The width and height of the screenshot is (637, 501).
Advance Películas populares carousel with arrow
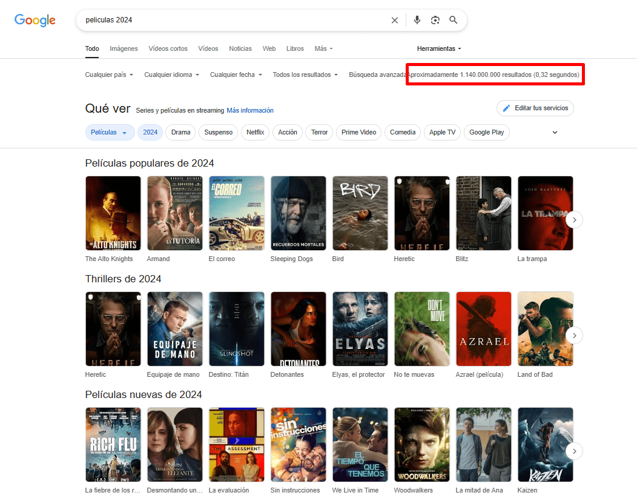coord(574,220)
